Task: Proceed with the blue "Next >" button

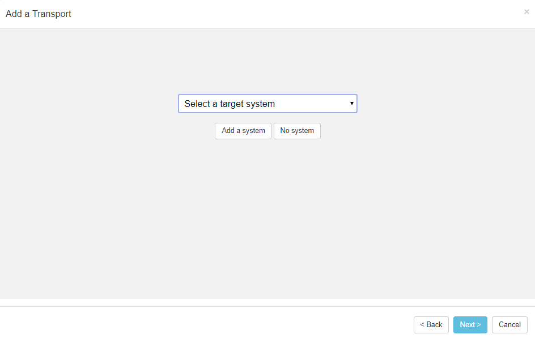Action: click(470, 325)
